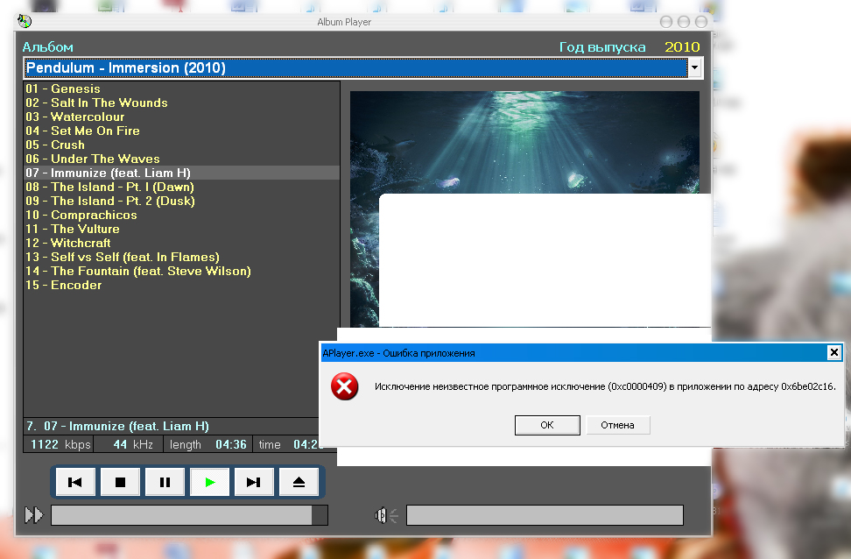The image size is (851, 559).
Task: Click the Album Player title bar icon
Action: pos(25,21)
